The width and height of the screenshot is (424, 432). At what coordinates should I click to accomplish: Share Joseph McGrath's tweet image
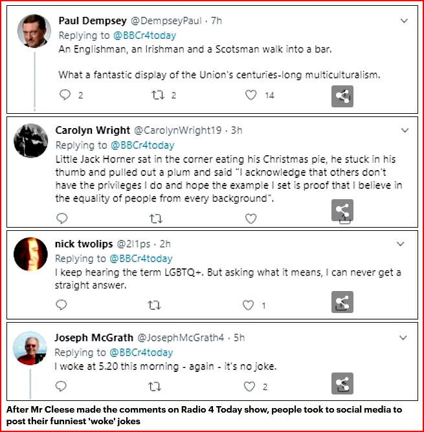coord(342,384)
